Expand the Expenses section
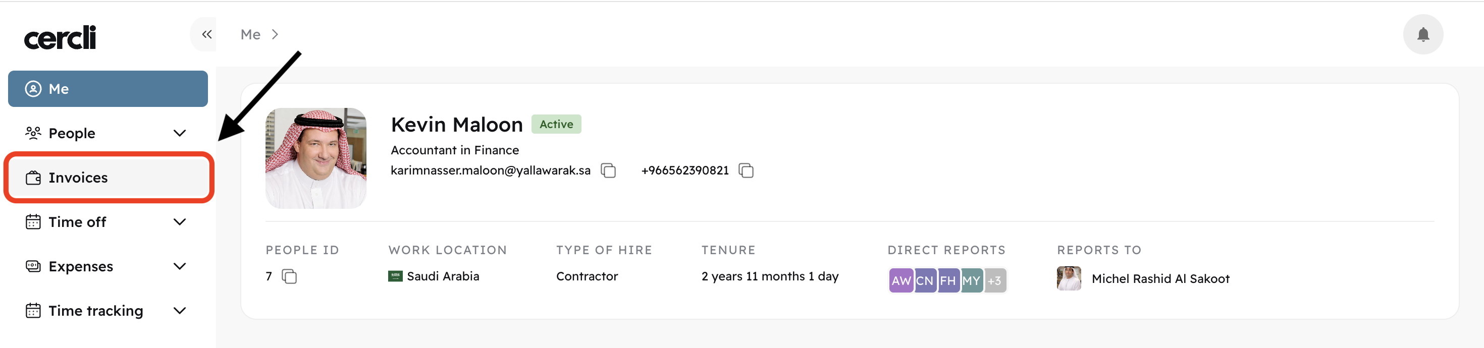The image size is (1484, 348). 180,266
